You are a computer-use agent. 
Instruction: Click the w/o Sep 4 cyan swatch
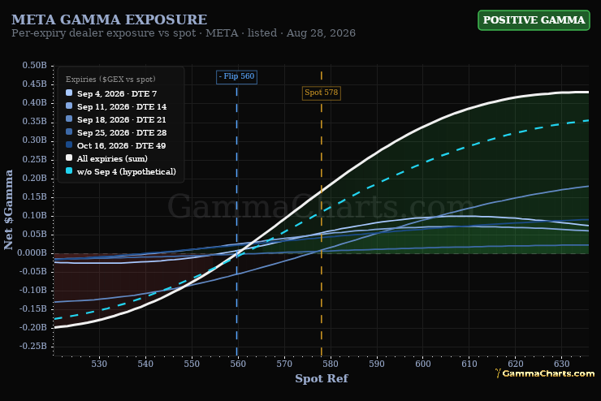coord(69,171)
